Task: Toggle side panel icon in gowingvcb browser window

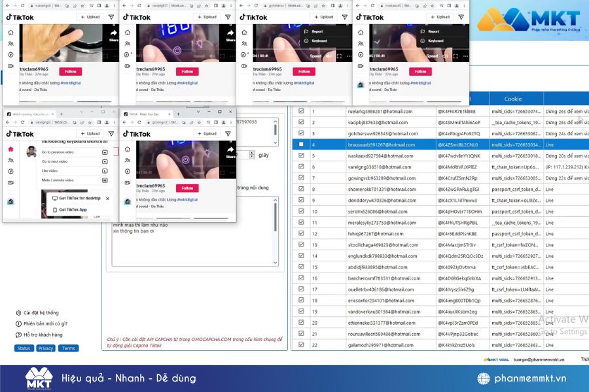Action: tap(216, 122)
